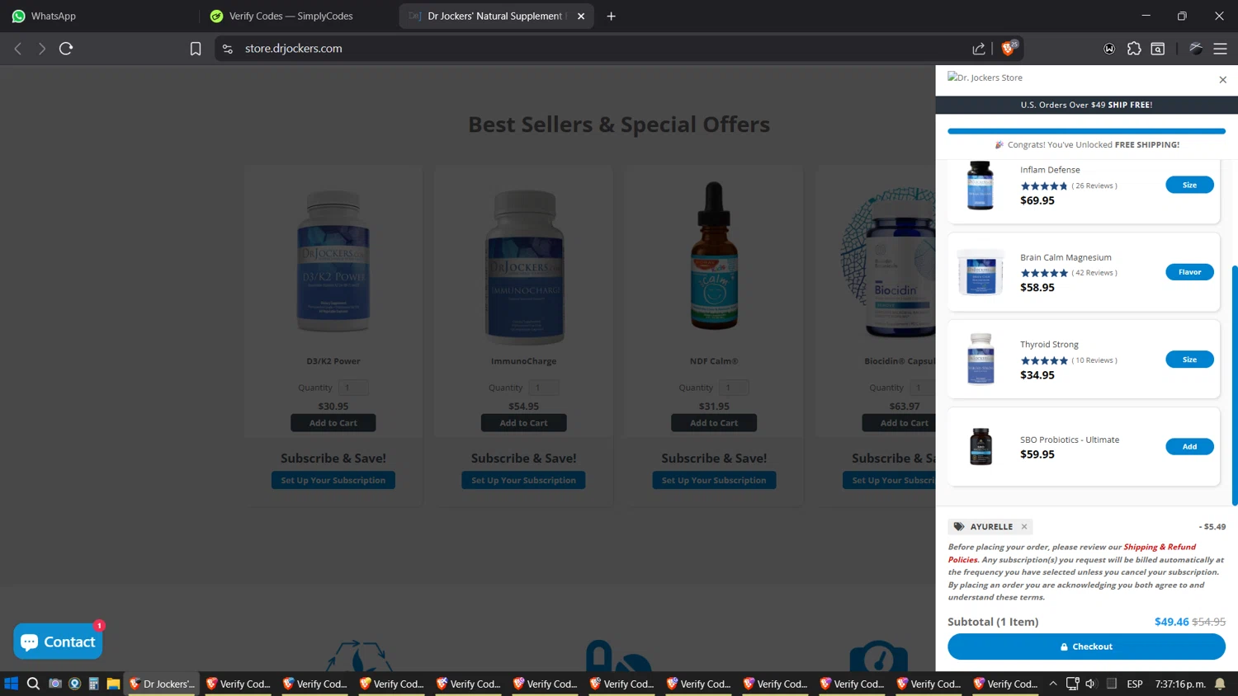
Task: Proceed to Checkout
Action: [x=1086, y=647]
